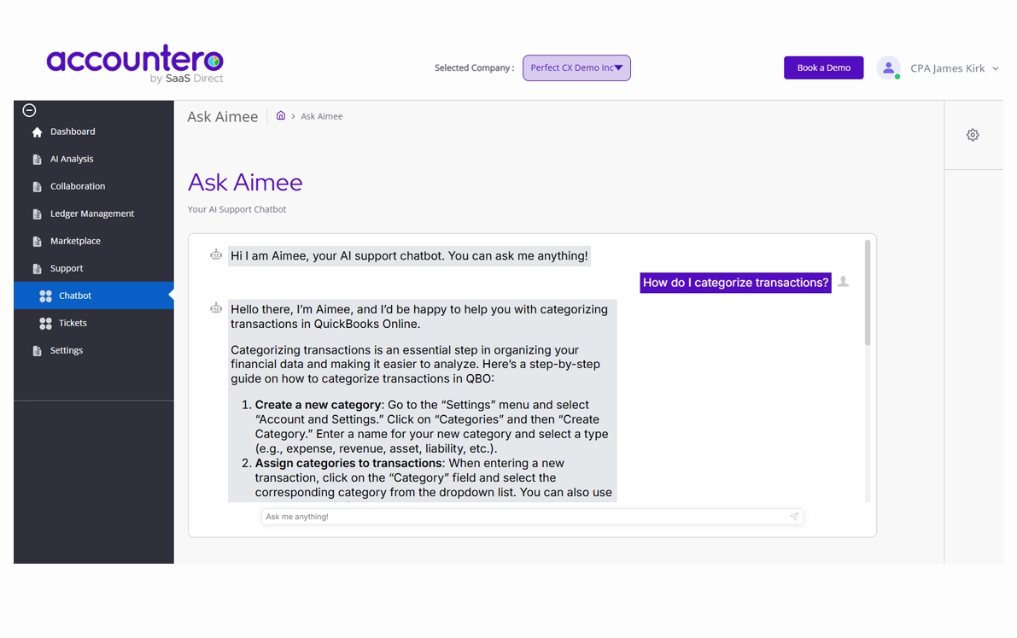1017x638 pixels.
Task: Click the settings gear icon in right panel
Action: (973, 135)
